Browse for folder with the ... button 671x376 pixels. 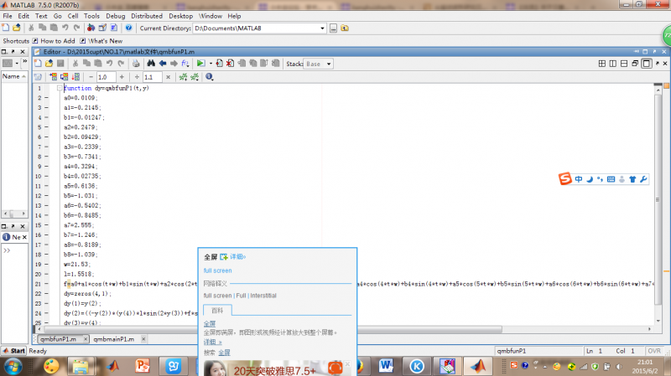(x=333, y=28)
